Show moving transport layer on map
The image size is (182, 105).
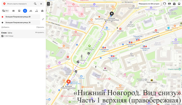point(179,4)
